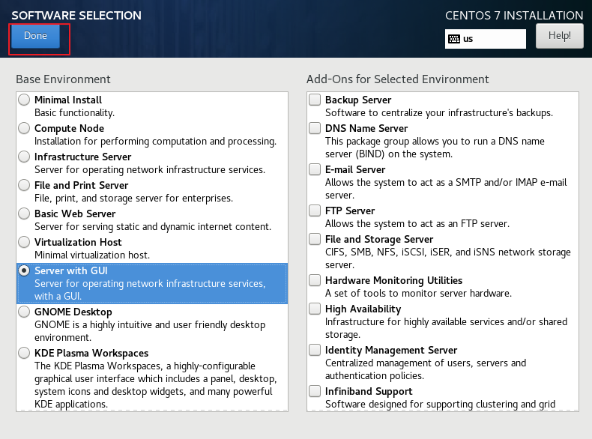Screen dimensions: 592x439
Task: Click the keyboard layout icon
Action: pos(454,39)
